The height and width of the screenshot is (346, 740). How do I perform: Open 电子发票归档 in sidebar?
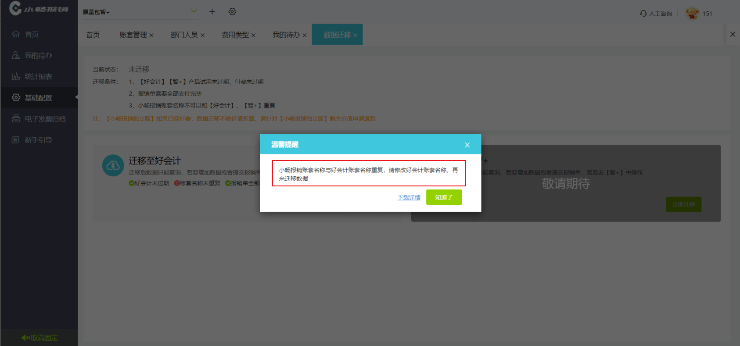point(45,119)
